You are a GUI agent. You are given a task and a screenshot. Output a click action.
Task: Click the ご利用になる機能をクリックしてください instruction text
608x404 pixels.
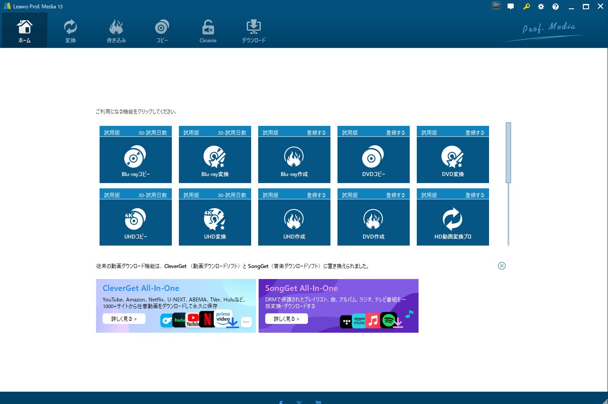point(136,112)
